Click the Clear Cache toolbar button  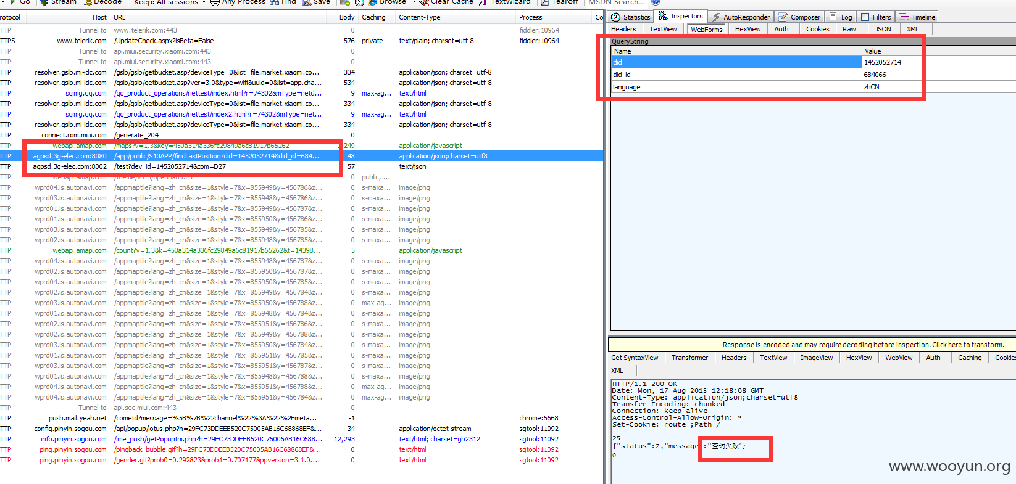pos(447,2)
